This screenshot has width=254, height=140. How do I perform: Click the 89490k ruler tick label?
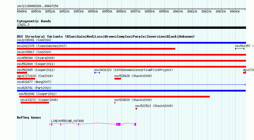[x=22, y=12]
